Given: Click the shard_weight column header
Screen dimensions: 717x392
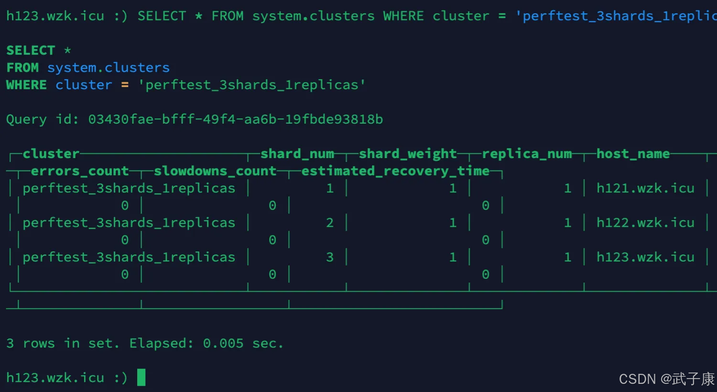Looking at the screenshot, I should [408, 154].
